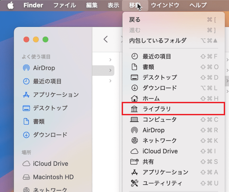This screenshot has height=192, width=229.
Task: Open the Apple menu
Action: click(10, 6)
